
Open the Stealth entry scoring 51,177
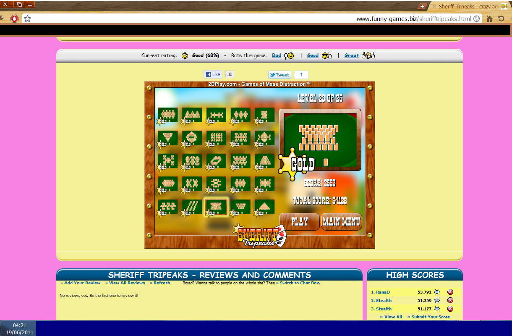click(384, 309)
